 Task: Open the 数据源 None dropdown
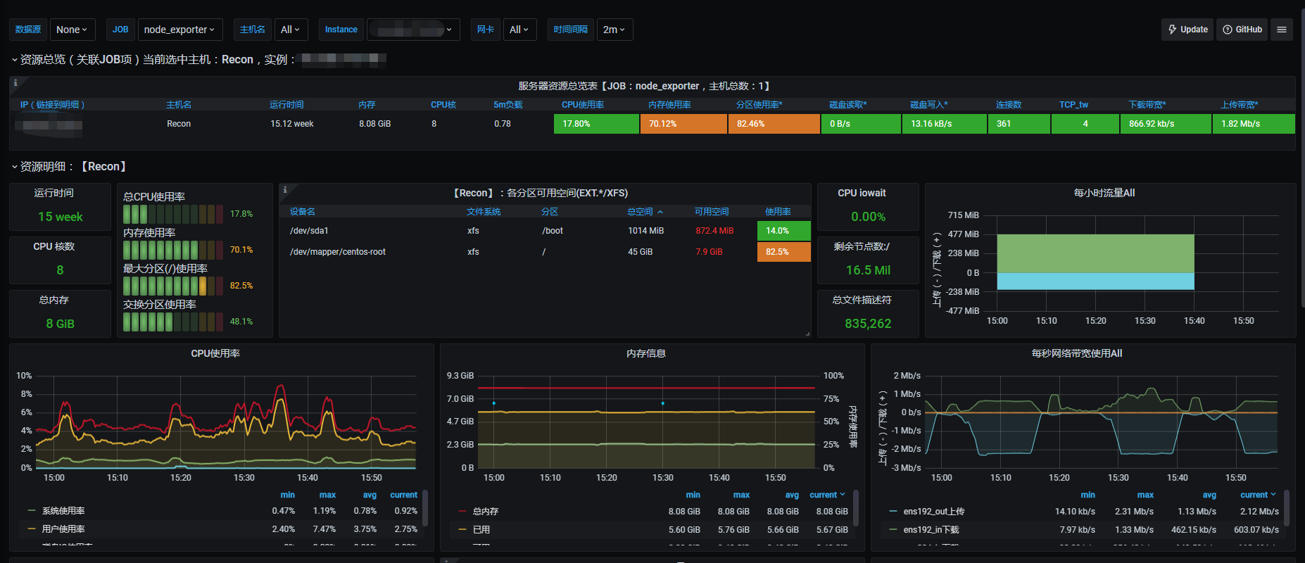[72, 30]
